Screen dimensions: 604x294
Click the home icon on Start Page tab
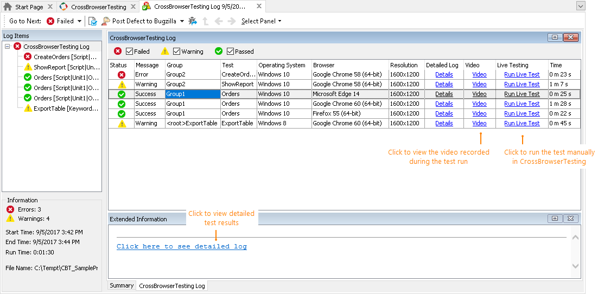click(7, 7)
